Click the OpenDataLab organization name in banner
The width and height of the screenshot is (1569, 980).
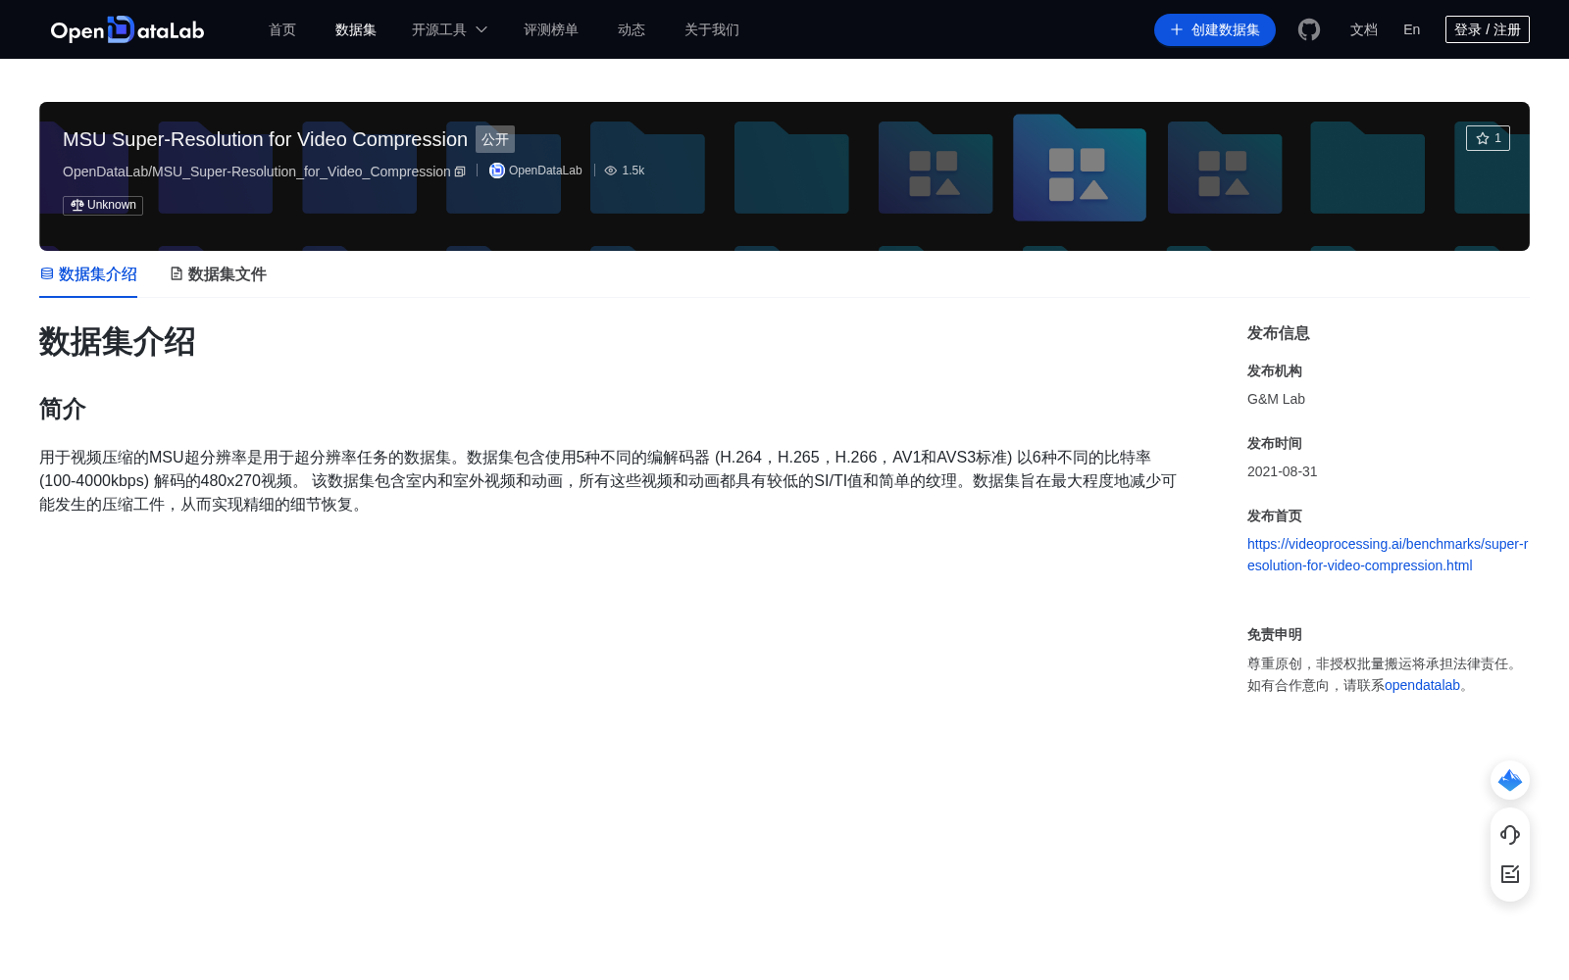pos(545,171)
